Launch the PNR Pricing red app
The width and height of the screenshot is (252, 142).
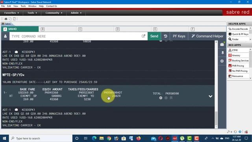[x=236, y=66]
